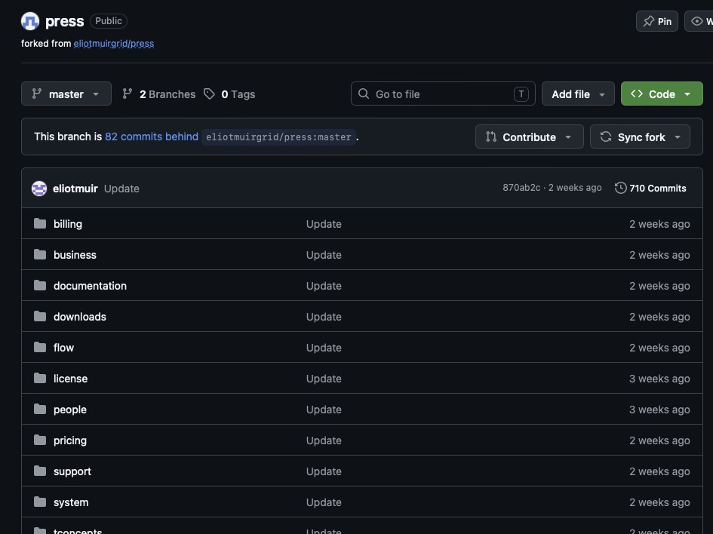This screenshot has height=534, width=713.
Task: Click the T shortcut key badge
Action: pyautogui.click(x=521, y=94)
